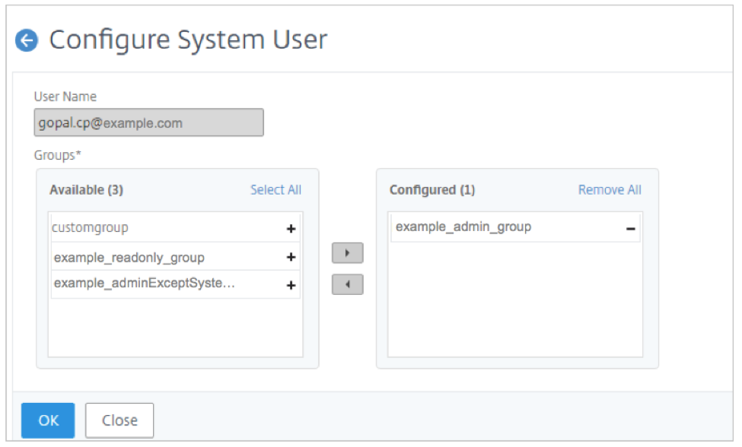Click the Remove All link

tap(610, 190)
